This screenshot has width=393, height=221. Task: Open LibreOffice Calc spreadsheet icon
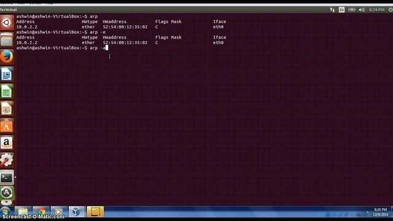coord(7,91)
